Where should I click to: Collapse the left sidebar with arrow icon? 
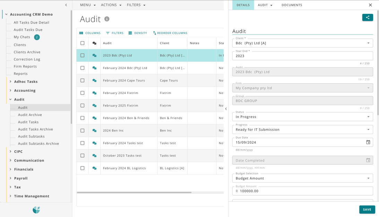pyautogui.click(x=66, y=5)
